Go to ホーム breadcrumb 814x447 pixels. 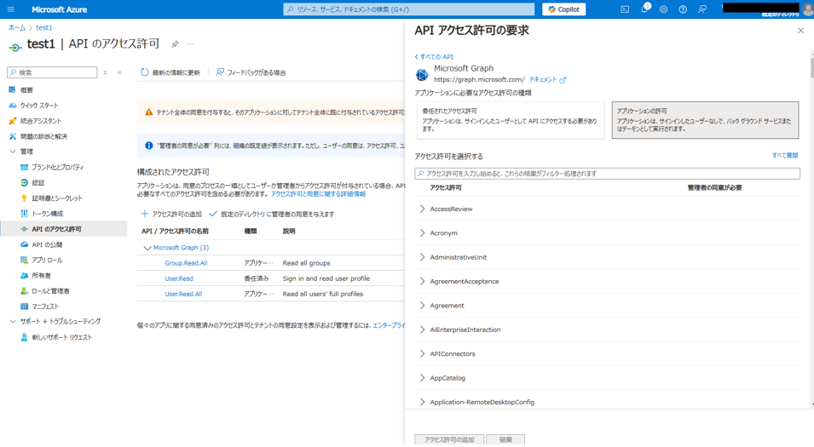16,27
